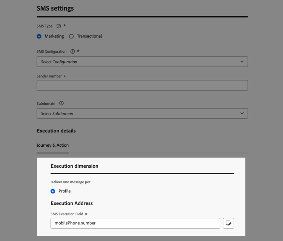Image resolution: width=283 pixels, height=241 pixels.
Task: Open the SMS Execution Field edit icon
Action: tap(228, 223)
